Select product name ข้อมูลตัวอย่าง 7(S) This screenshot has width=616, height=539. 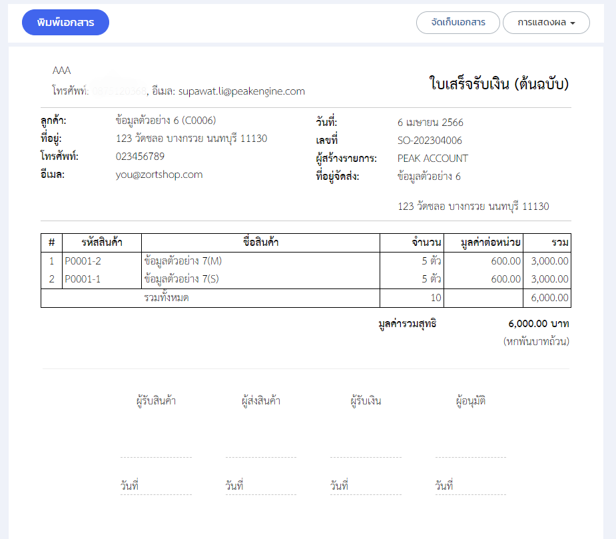[182, 279]
